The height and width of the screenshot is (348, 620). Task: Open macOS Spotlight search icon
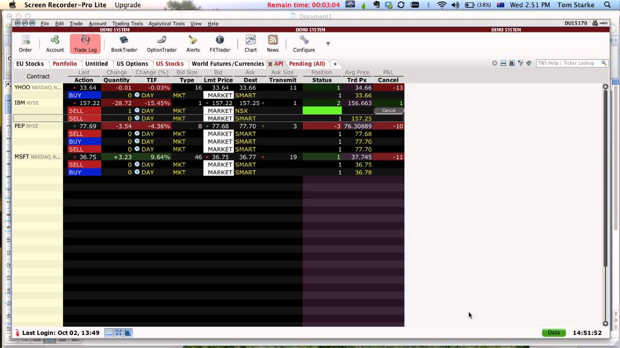coord(607,5)
